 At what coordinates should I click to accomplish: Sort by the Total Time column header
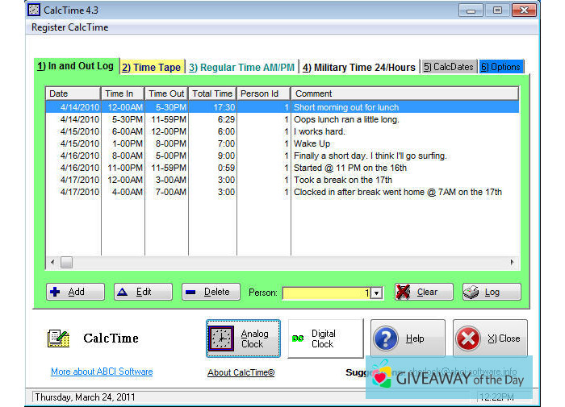(212, 93)
